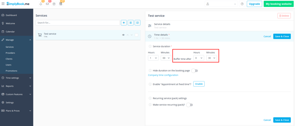The width and height of the screenshot is (295, 126).
Task: Toggle Hide duration on the booking page
Action: [194, 71]
